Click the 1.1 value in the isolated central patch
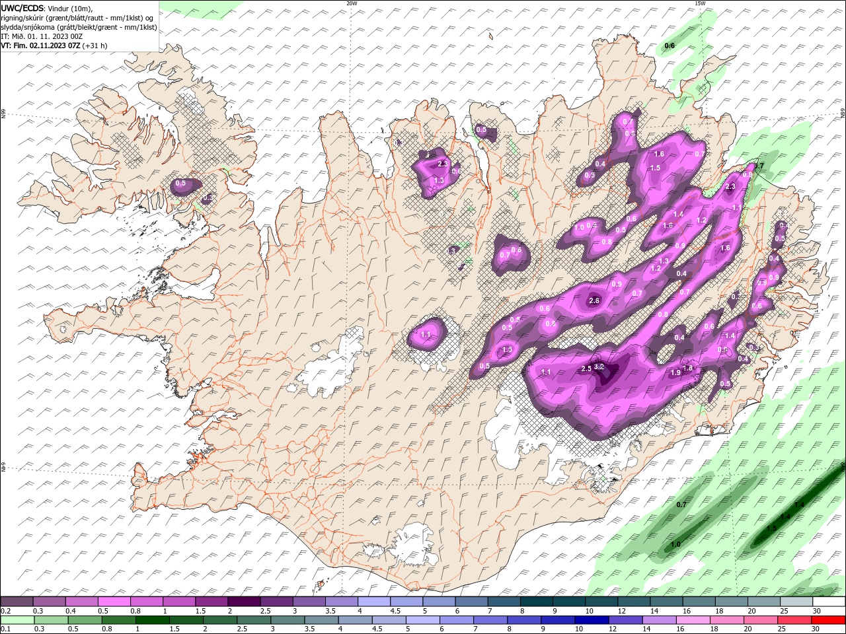Screen dimensions: 846x634 pos(426,335)
